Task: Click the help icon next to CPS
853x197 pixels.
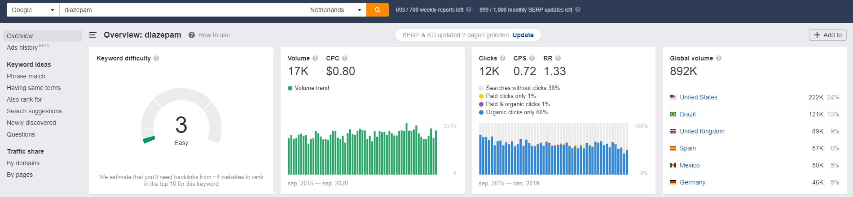Action: [x=532, y=58]
